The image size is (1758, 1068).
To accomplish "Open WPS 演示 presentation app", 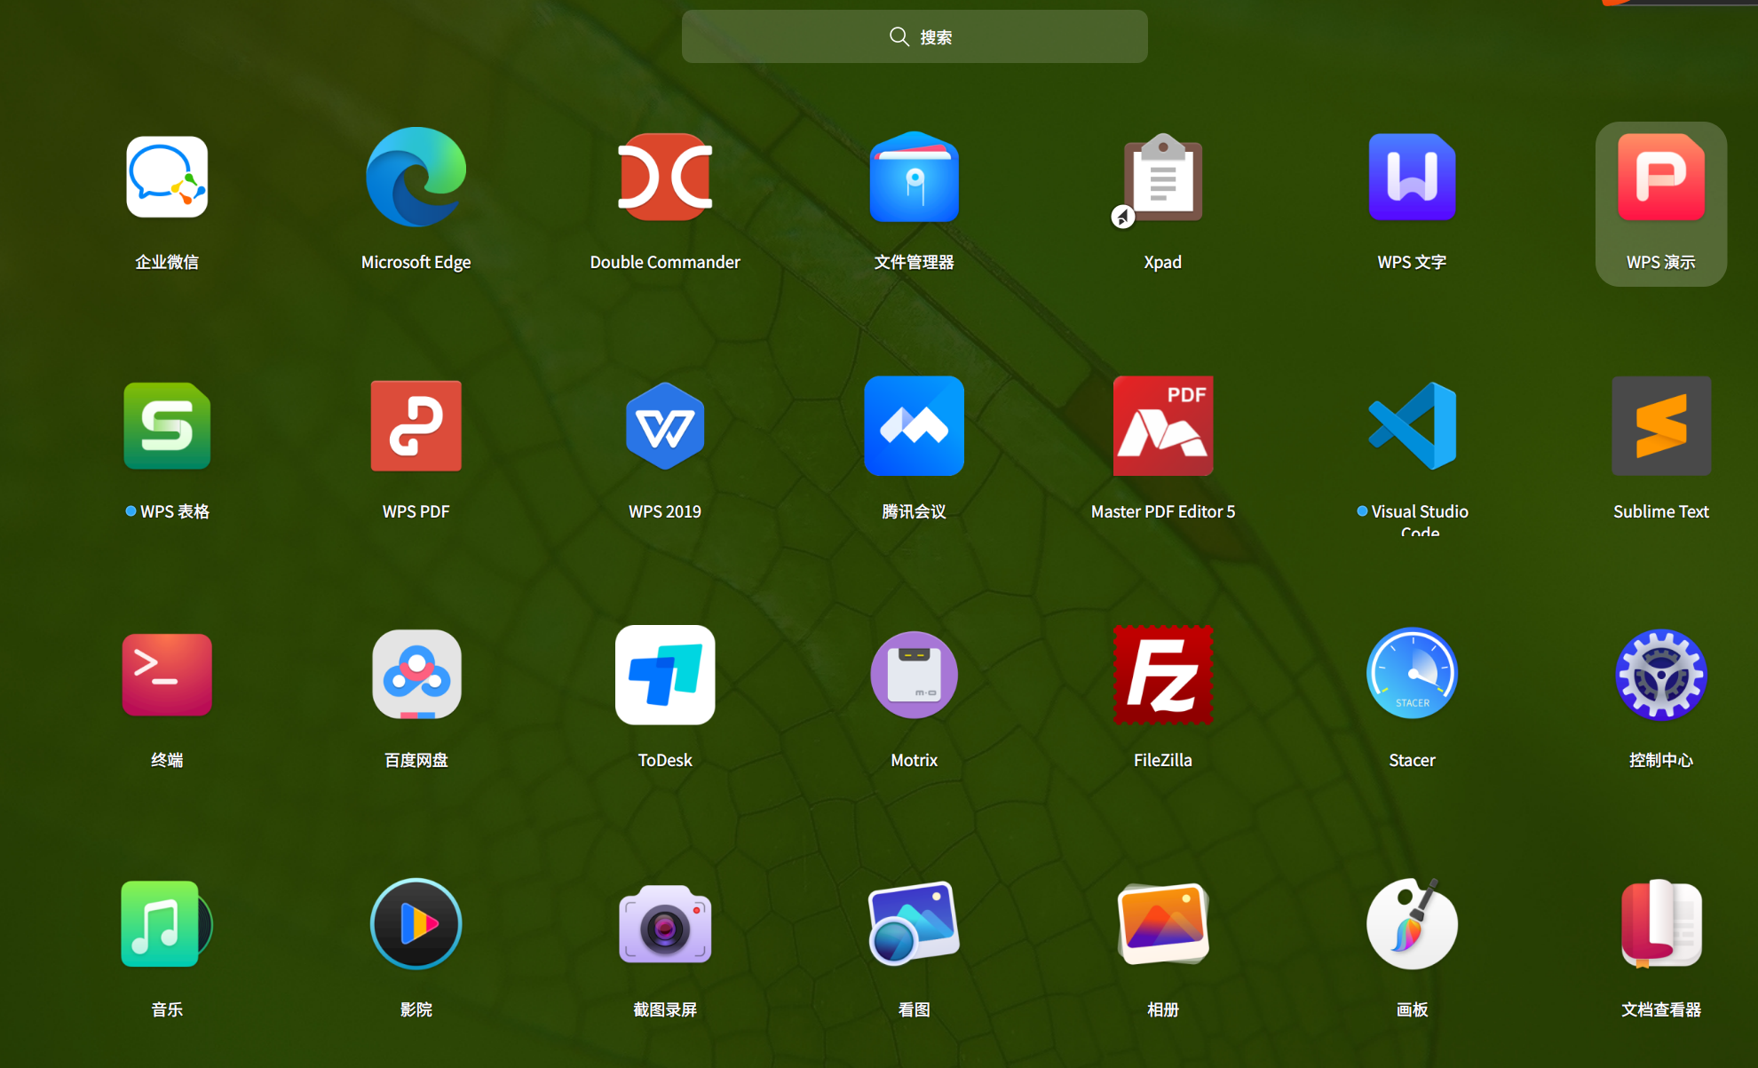I will coord(1660,178).
